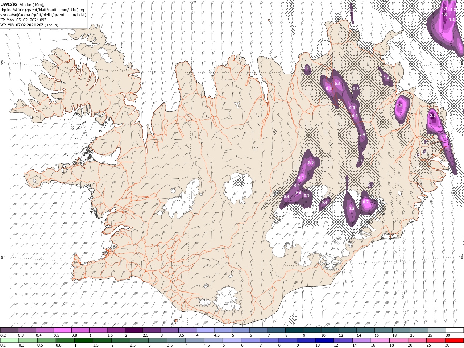Click the '0.1' label in lower legend row

4,345
